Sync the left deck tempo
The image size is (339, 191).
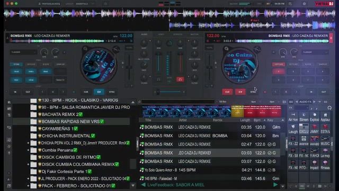tap(112, 92)
